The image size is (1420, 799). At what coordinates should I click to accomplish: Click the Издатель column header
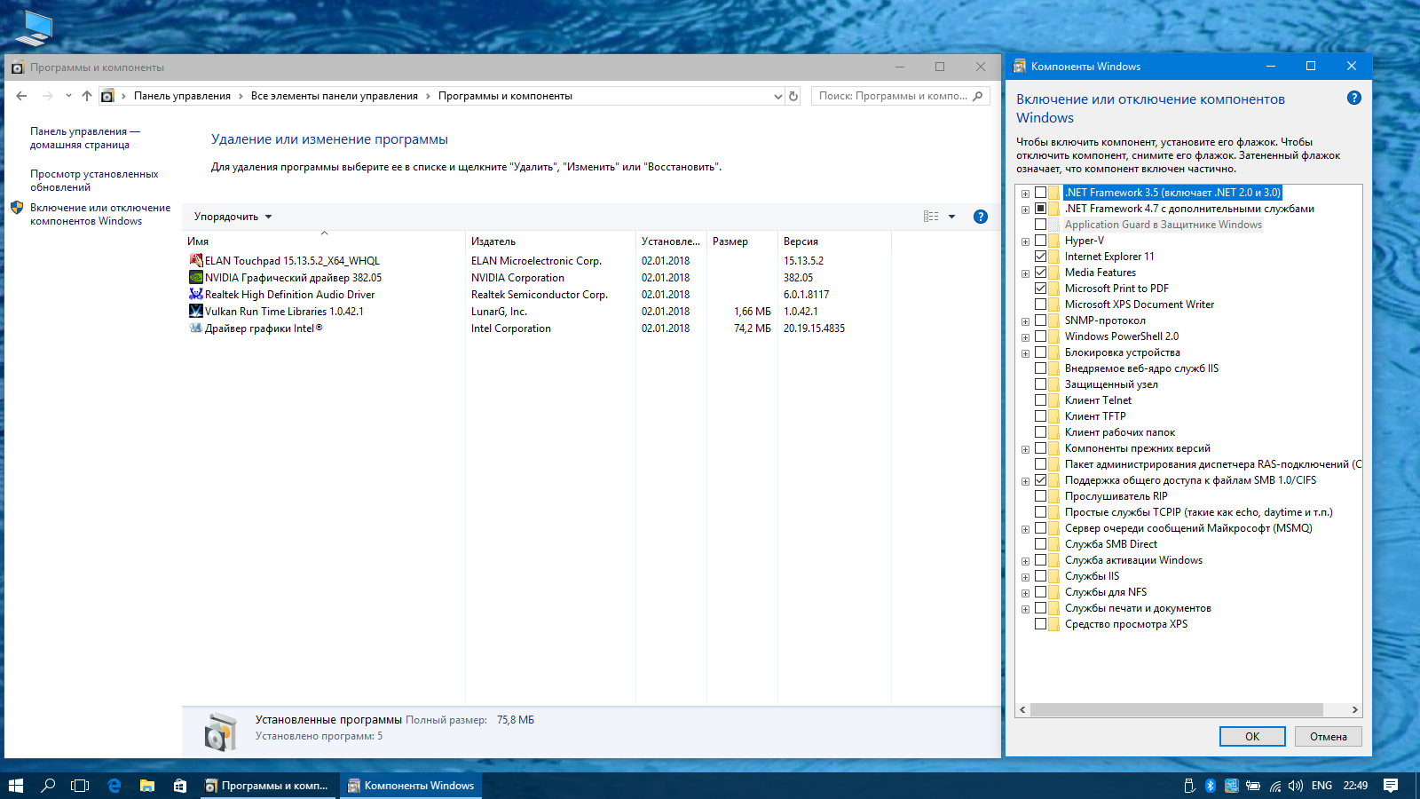pyautogui.click(x=493, y=241)
